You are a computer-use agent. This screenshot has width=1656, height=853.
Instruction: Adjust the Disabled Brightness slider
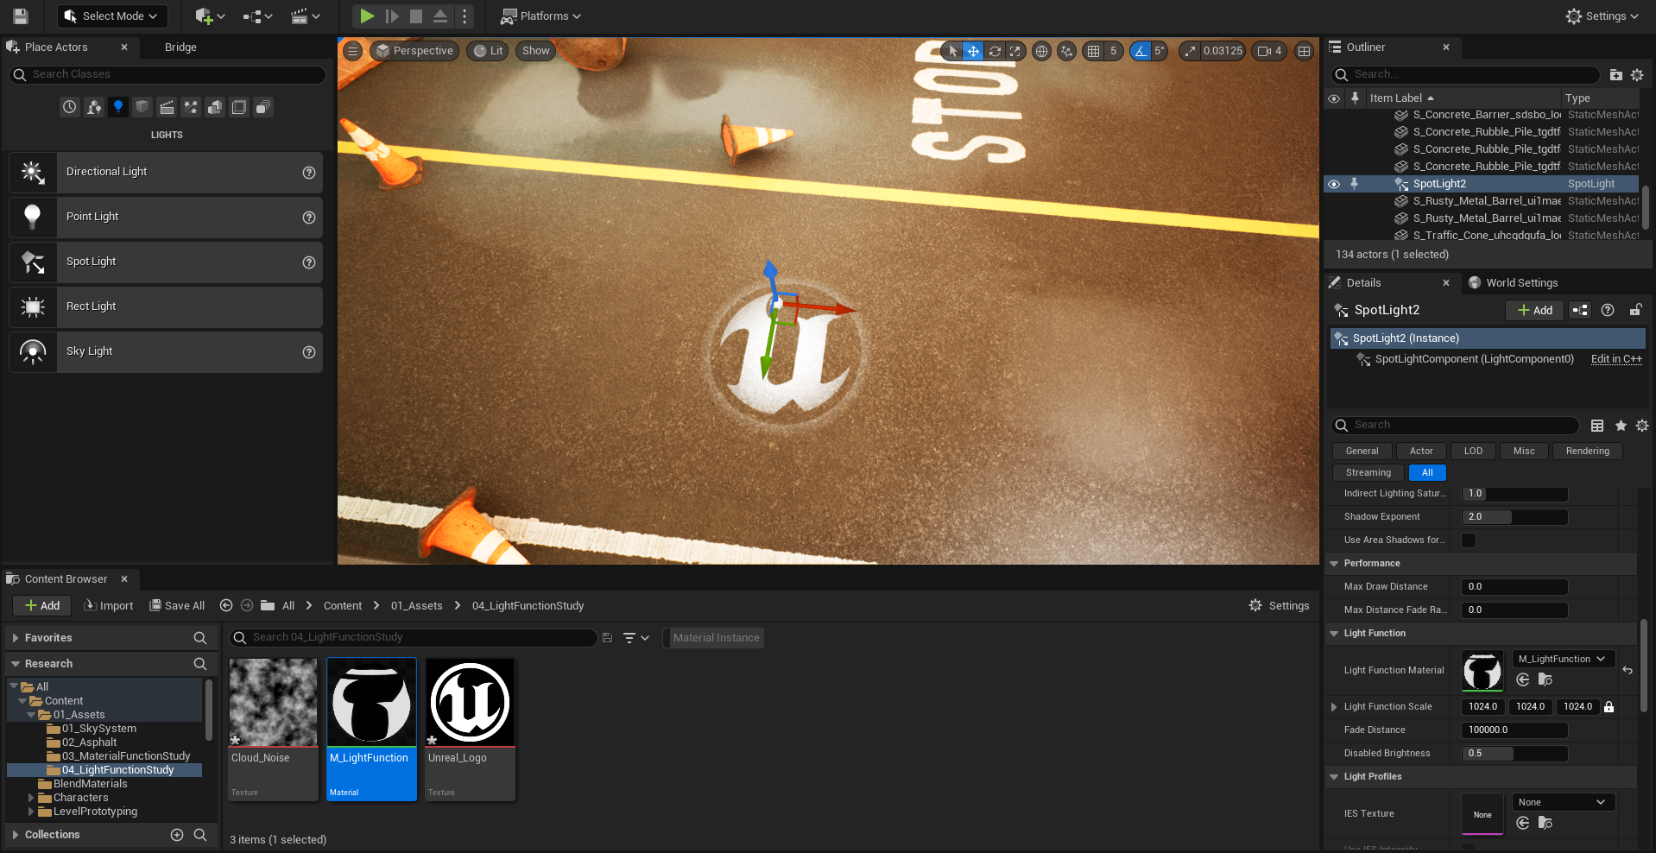coord(1514,754)
